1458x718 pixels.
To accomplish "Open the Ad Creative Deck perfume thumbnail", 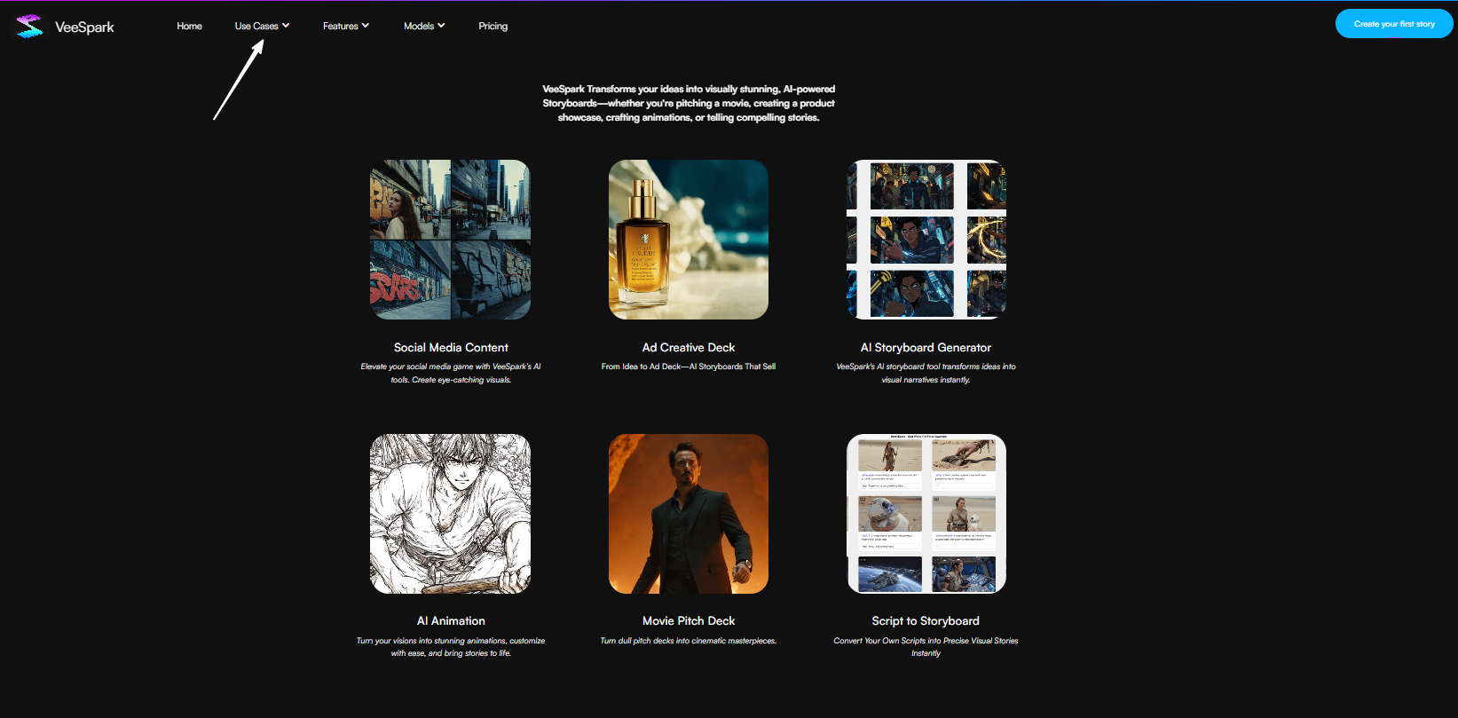I will coord(689,240).
